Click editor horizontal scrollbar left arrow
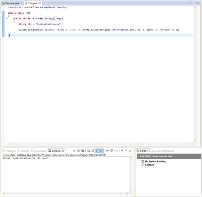The image size is (202, 197). [x=9, y=144]
